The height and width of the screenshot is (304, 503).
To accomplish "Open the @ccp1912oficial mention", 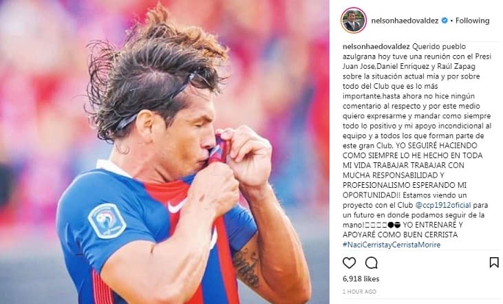I will (442, 205).
